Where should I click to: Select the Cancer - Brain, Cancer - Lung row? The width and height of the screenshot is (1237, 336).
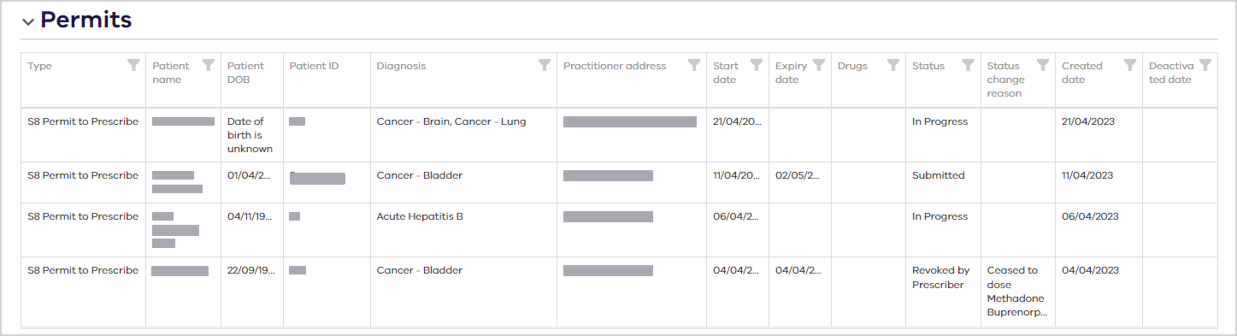(619, 135)
